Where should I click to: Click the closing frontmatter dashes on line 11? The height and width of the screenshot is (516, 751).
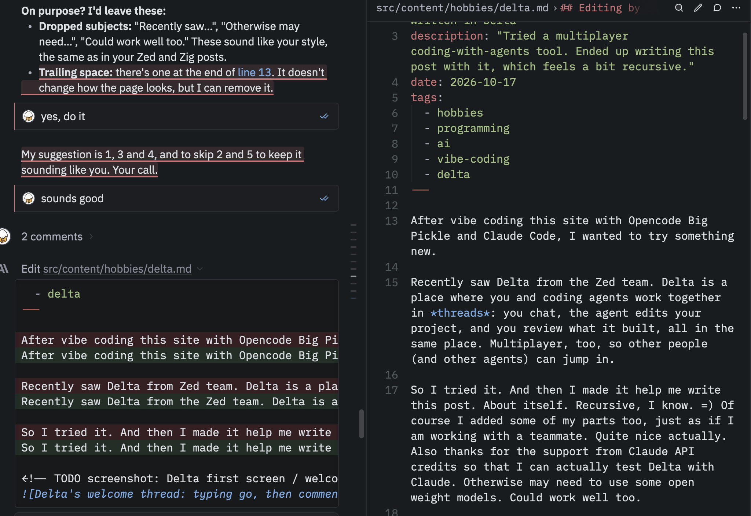pos(420,190)
